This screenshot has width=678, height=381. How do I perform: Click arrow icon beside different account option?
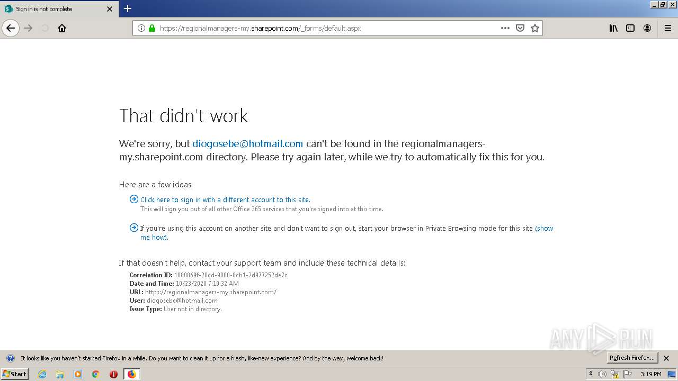pyautogui.click(x=134, y=199)
